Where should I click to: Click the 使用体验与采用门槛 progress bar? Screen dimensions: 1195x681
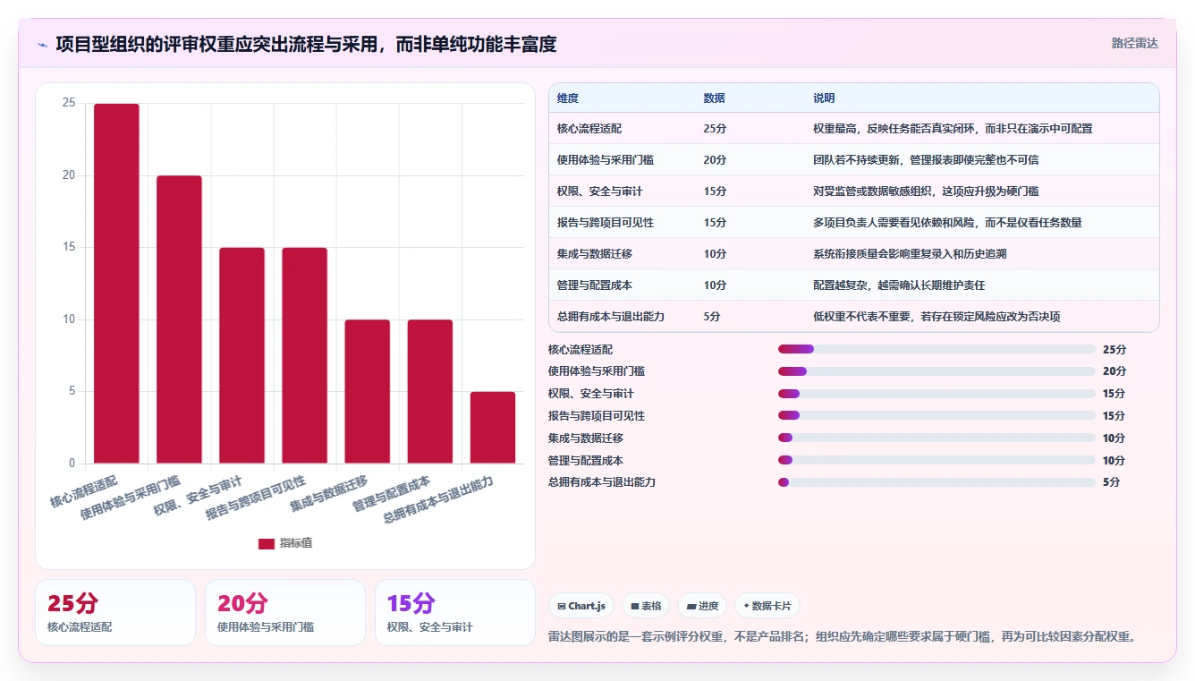tap(937, 371)
